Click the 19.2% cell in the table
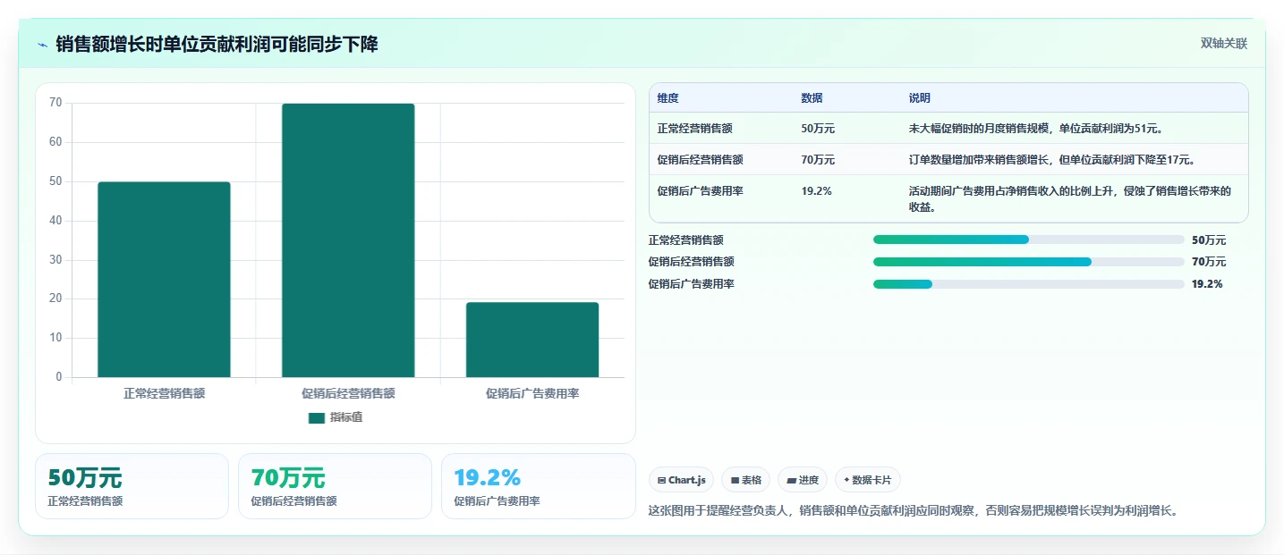The width and height of the screenshot is (1284, 555). [x=816, y=191]
